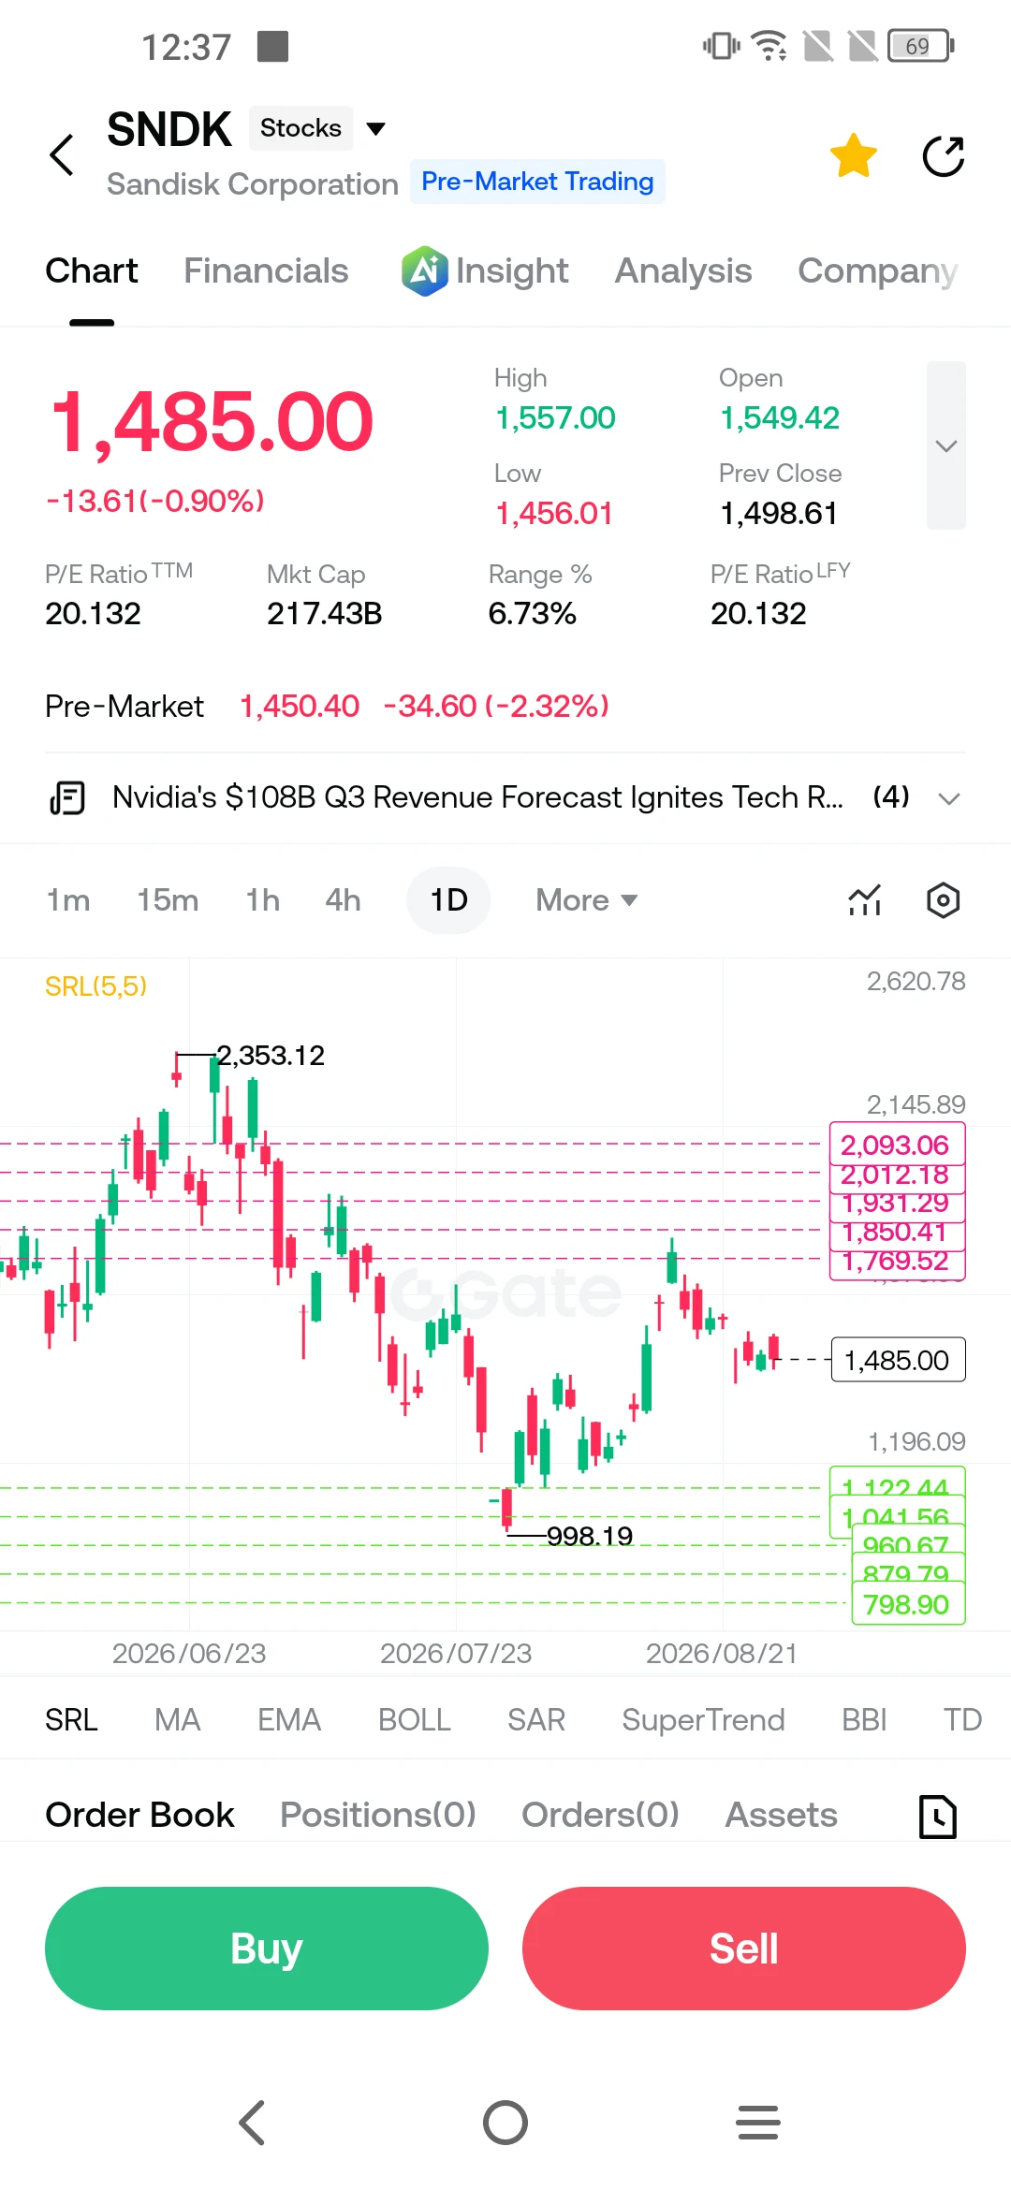The image size is (1011, 2190).
Task: Switch to the Chart tab
Action: pos(92,271)
